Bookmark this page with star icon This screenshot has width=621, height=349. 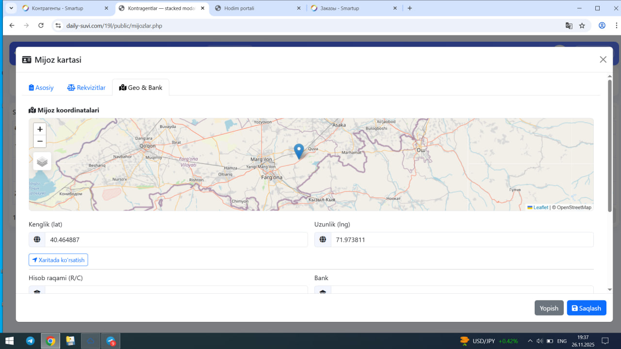(x=582, y=26)
